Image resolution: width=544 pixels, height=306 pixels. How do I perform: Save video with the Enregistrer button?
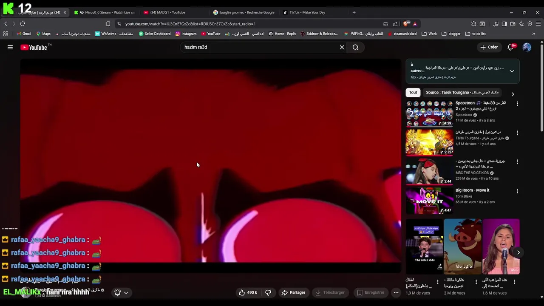click(371, 292)
